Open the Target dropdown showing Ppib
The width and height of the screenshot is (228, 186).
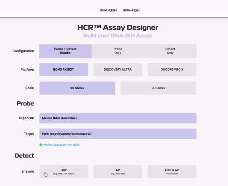pyautogui.click(x=118, y=134)
